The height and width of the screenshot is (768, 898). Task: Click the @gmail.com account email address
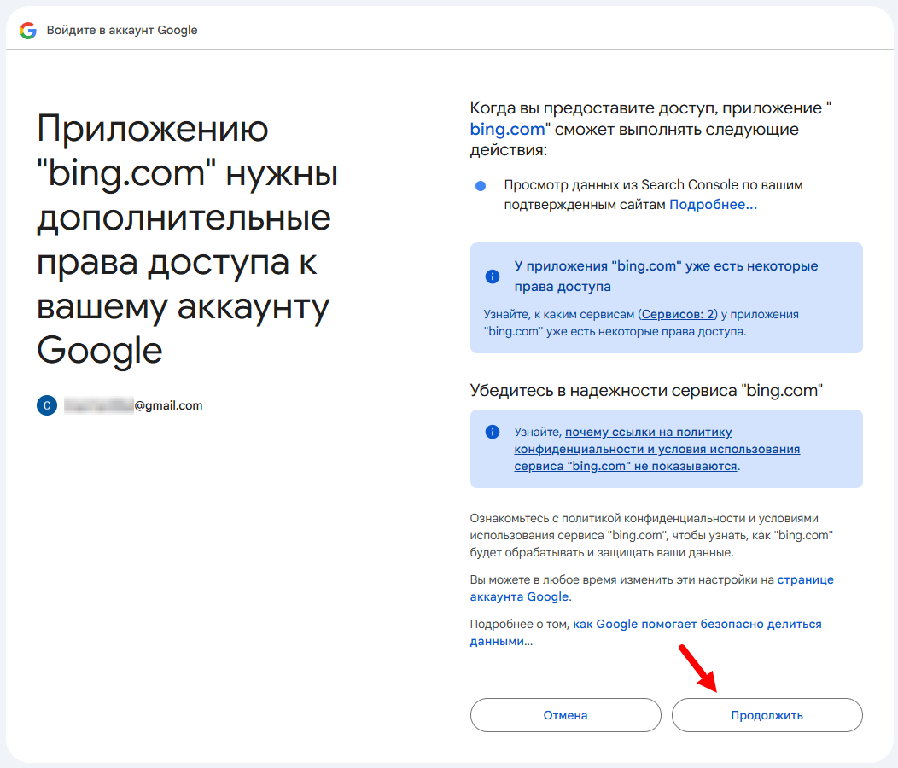click(168, 405)
